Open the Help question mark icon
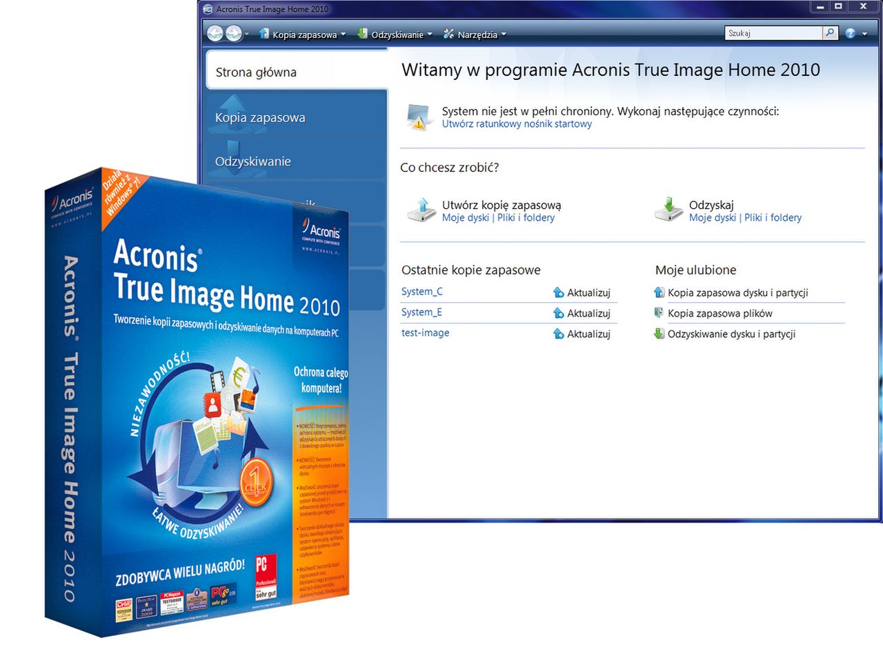The image size is (883, 667). point(851,33)
